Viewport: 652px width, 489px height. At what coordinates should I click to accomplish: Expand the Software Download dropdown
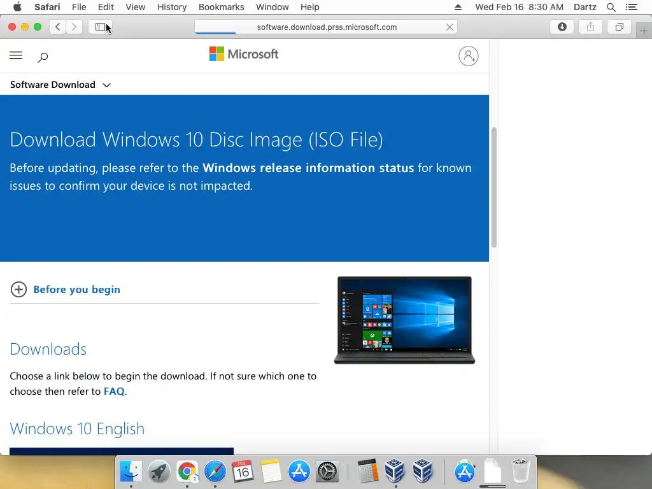[60, 85]
